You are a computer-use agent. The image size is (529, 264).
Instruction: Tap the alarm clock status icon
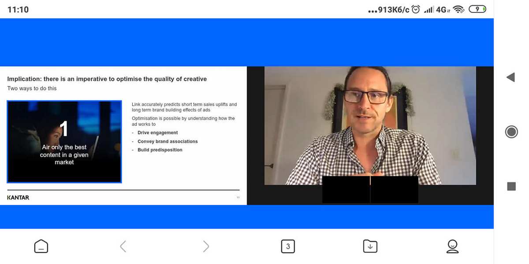click(x=416, y=9)
